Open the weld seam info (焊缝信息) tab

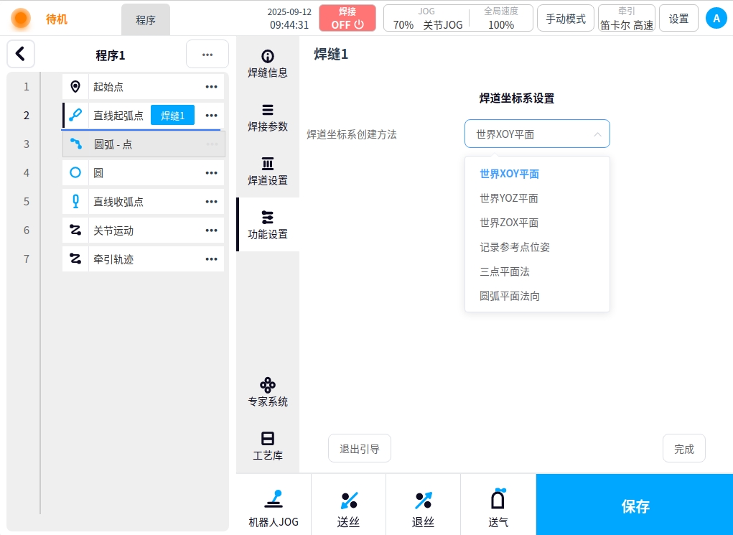click(x=268, y=63)
